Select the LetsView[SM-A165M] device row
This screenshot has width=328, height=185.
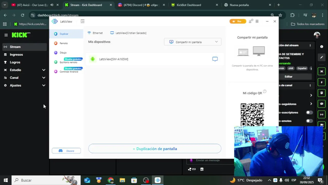click(x=155, y=59)
